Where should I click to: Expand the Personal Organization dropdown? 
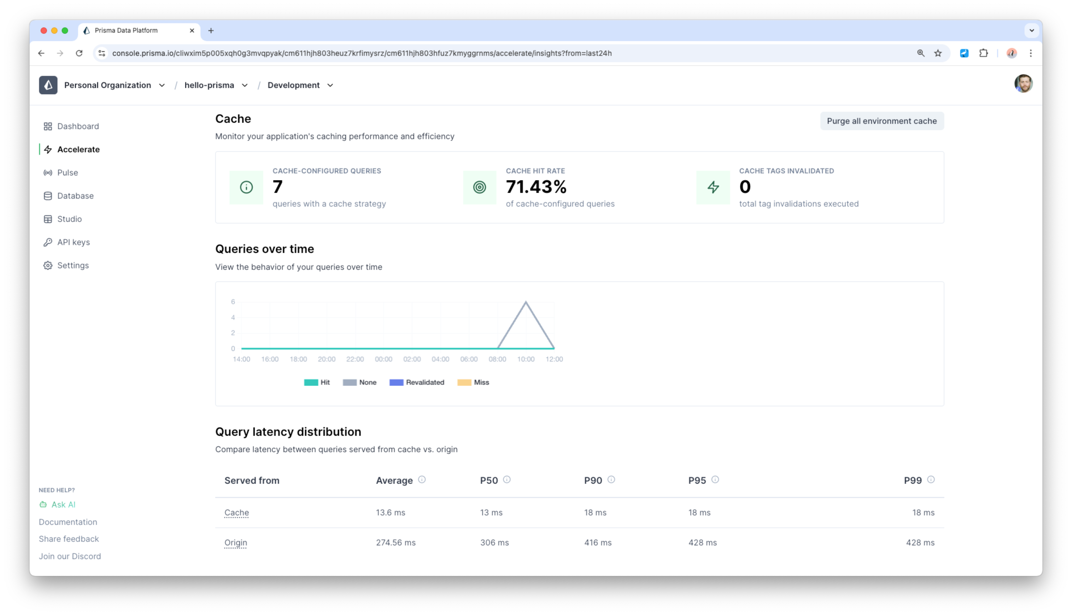coord(161,85)
